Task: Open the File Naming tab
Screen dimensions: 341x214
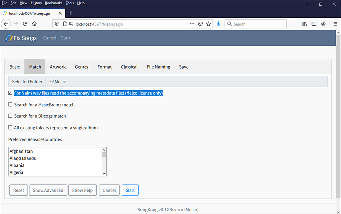Action: pos(158,67)
